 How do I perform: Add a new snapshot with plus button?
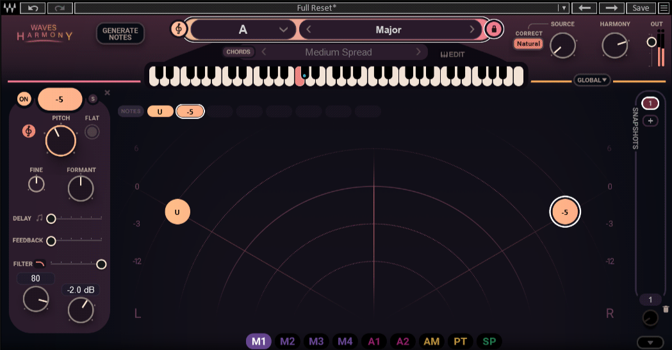click(650, 121)
